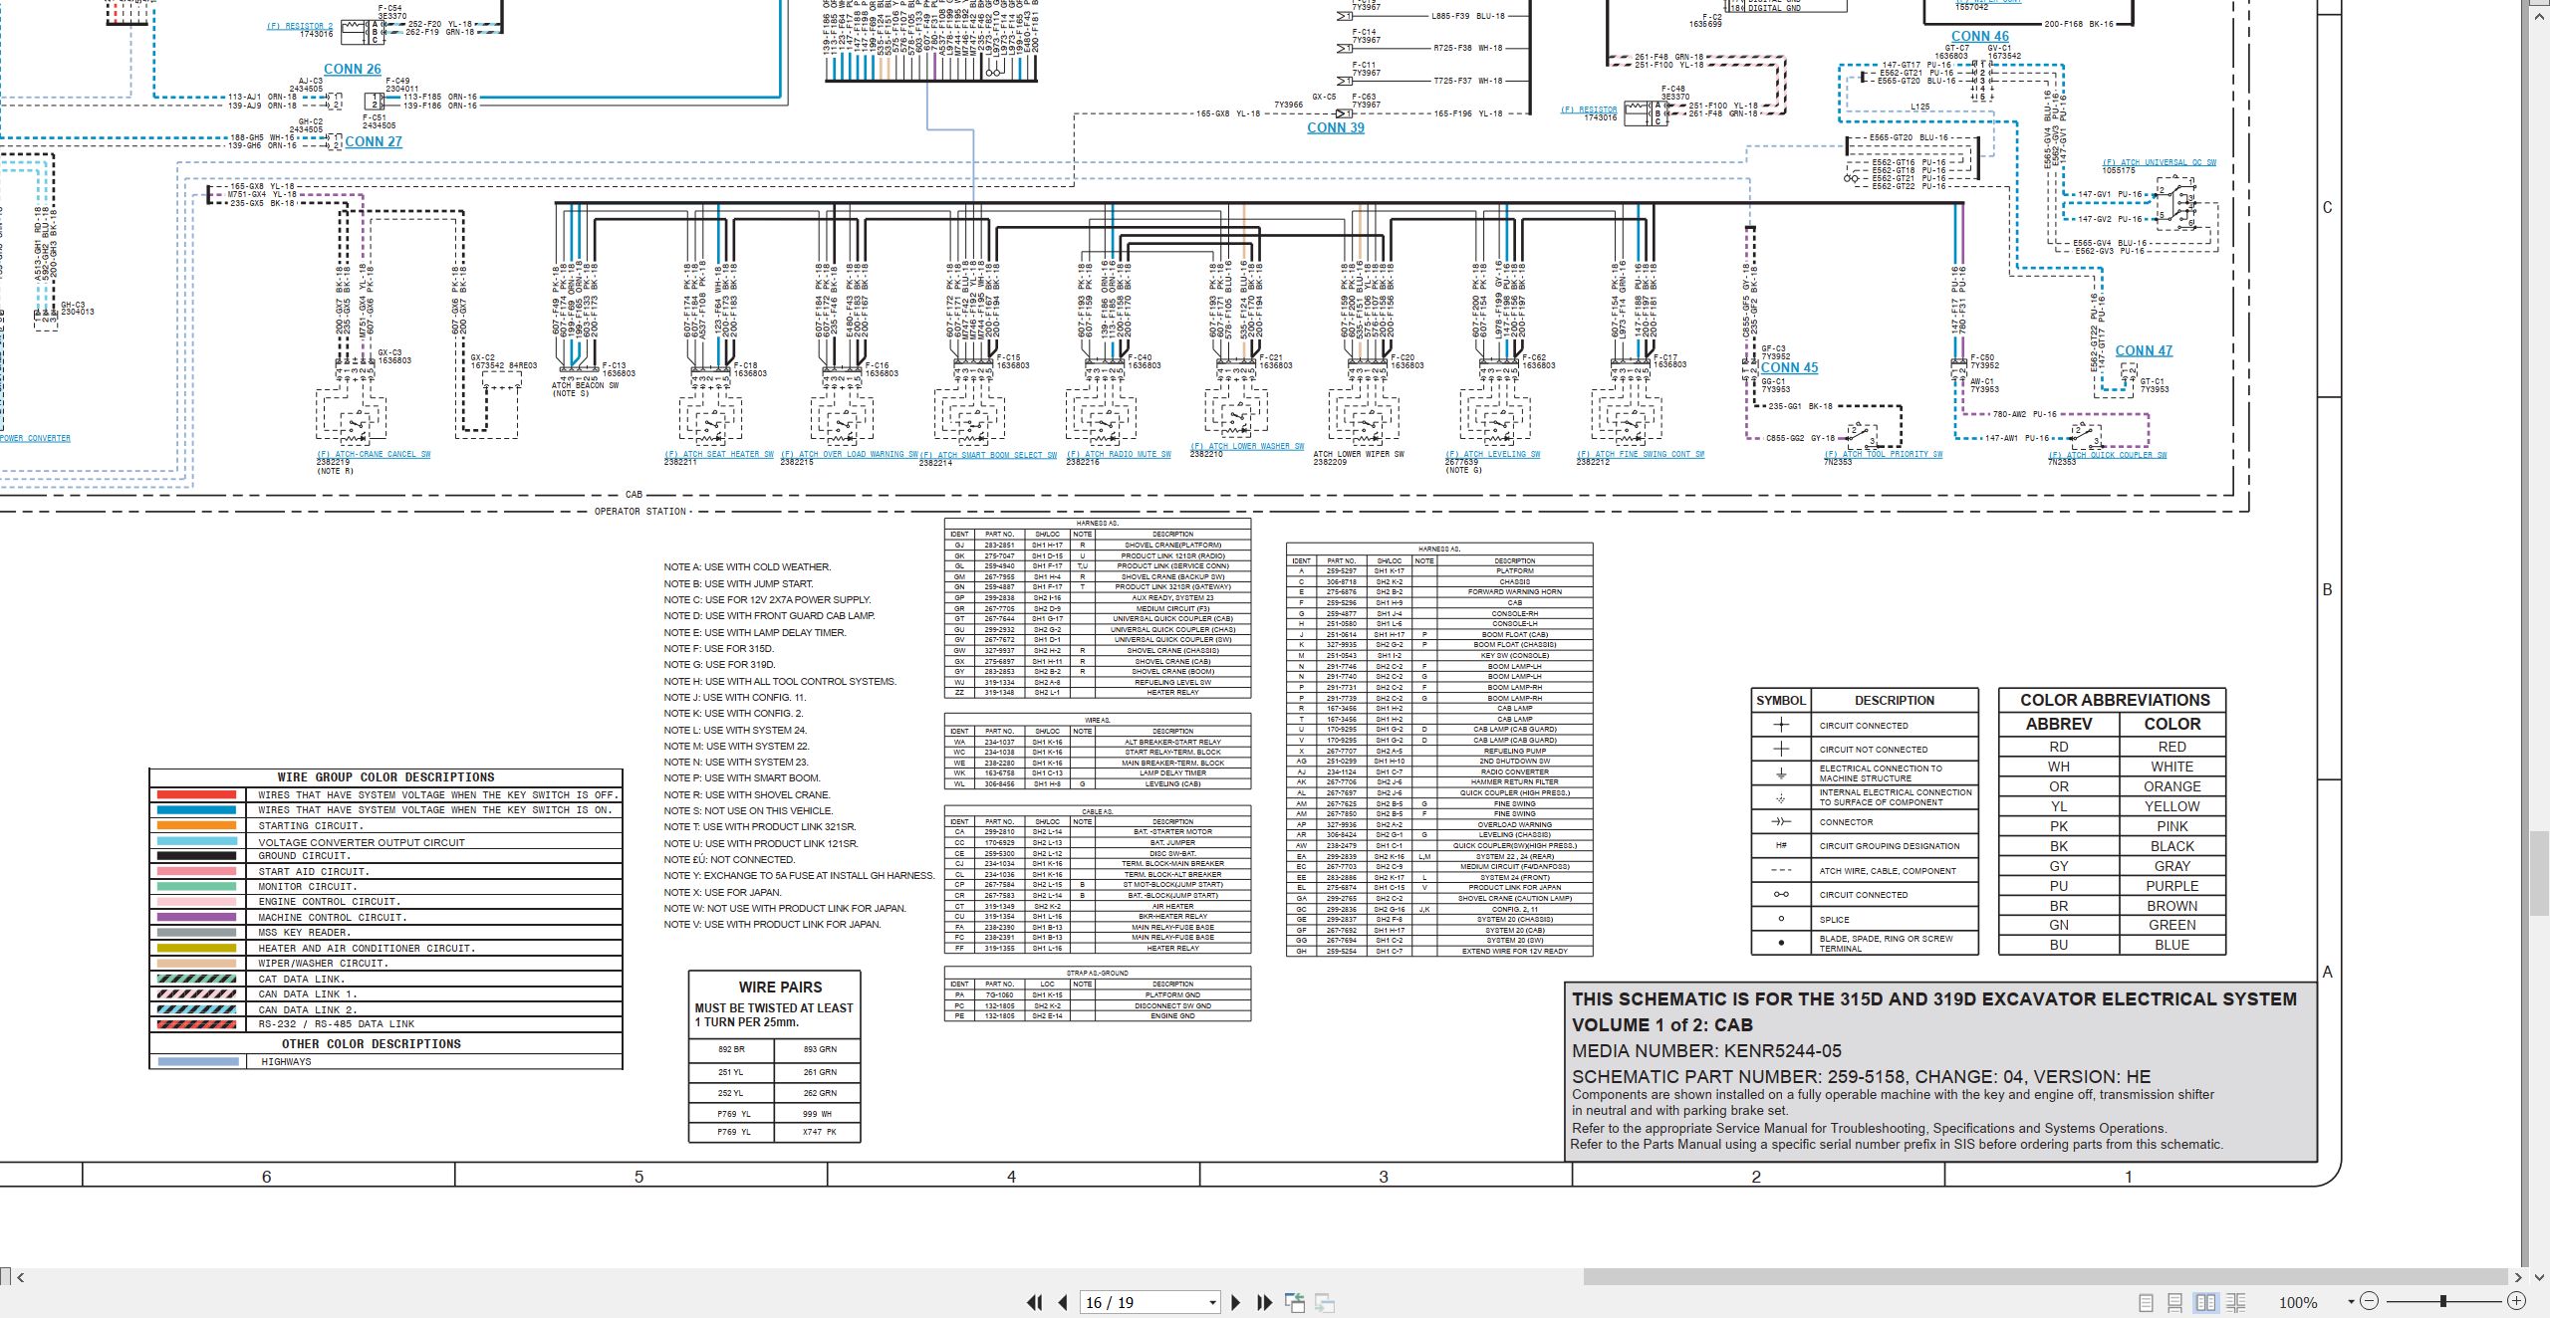Follow the CONN 47 link
Viewport: 2550px width, 1318px height.
pos(2144,350)
